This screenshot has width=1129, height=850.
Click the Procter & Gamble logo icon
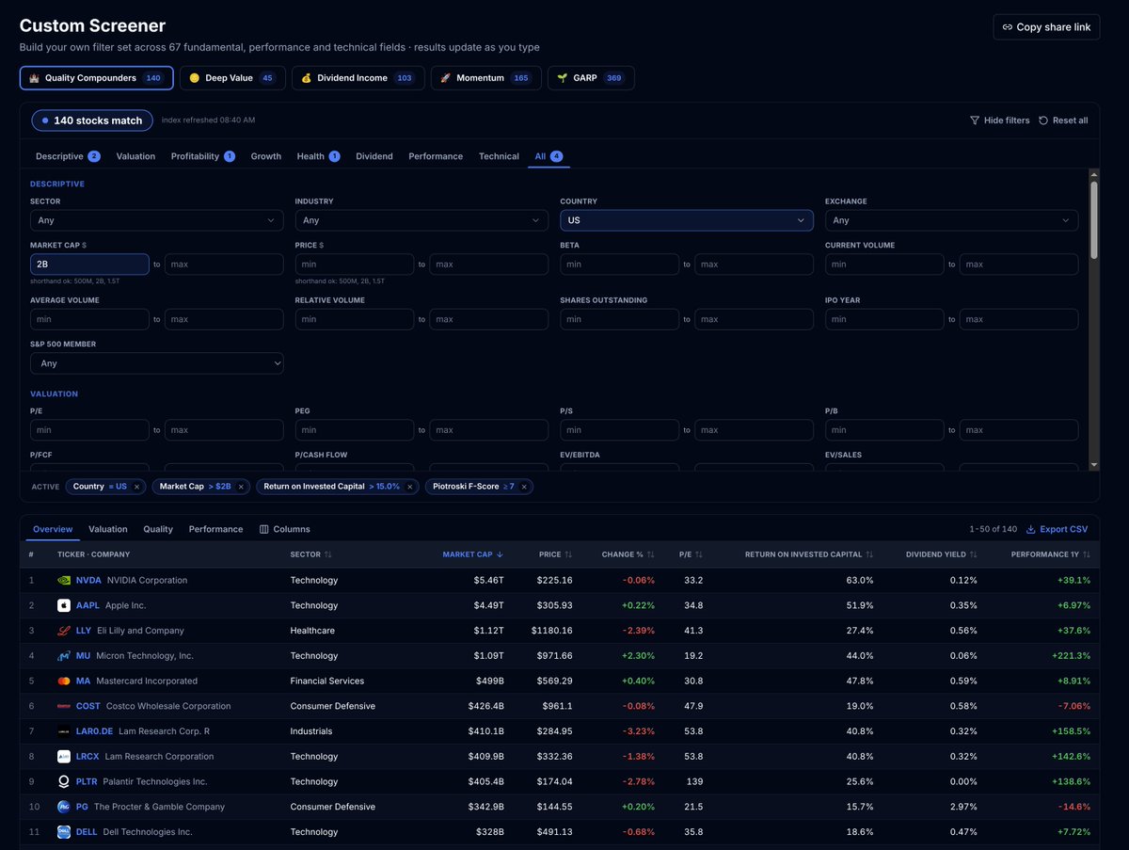pos(64,807)
